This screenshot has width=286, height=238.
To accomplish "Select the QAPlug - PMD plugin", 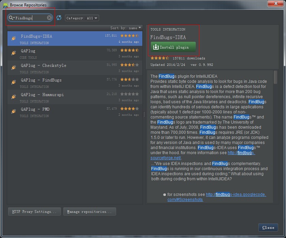I will click(75, 111).
